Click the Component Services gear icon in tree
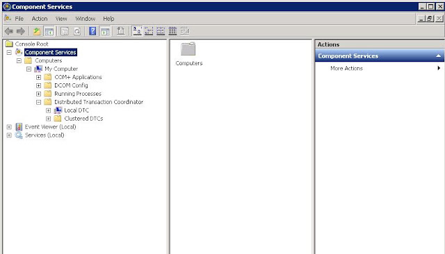The height and width of the screenshot is (254, 445). coord(19,52)
